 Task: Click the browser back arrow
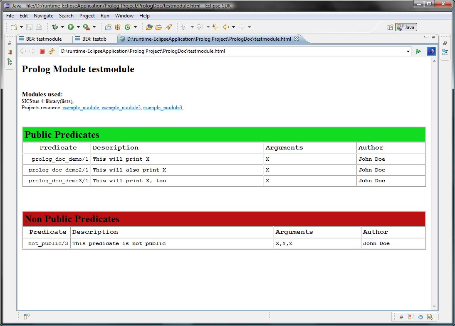point(23,51)
